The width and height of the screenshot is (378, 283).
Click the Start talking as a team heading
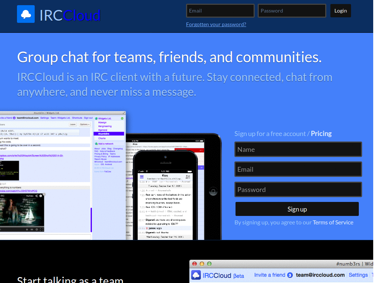[x=70, y=279]
